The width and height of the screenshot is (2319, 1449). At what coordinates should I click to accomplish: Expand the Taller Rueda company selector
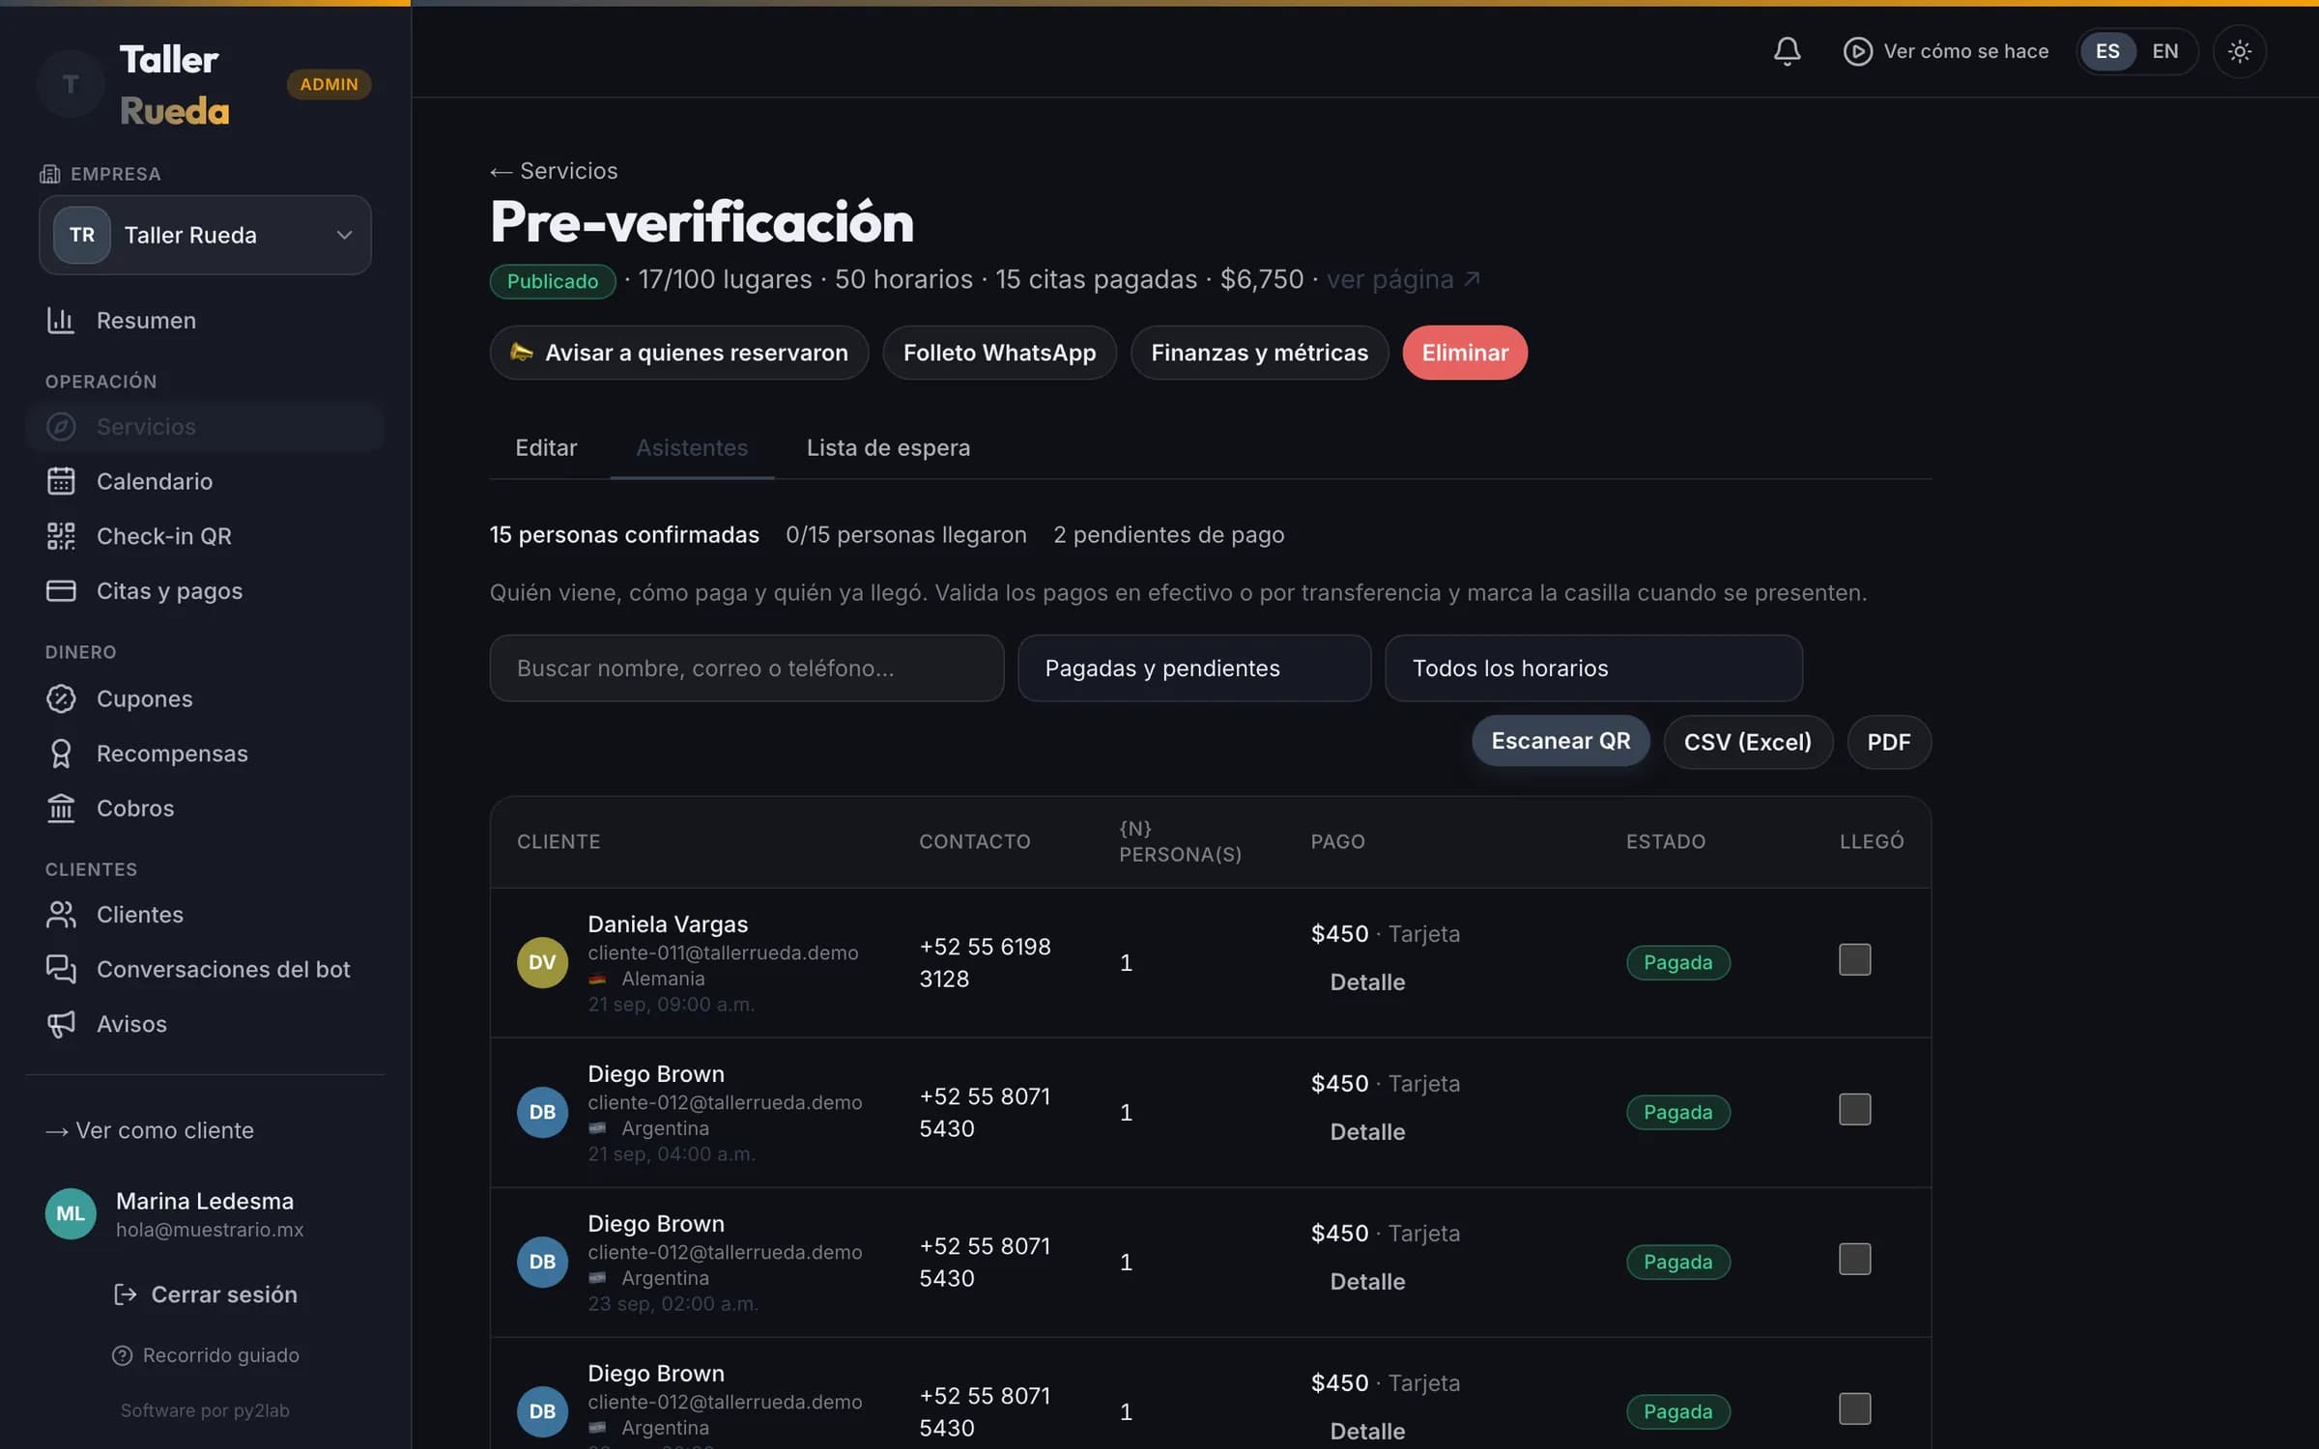click(205, 235)
